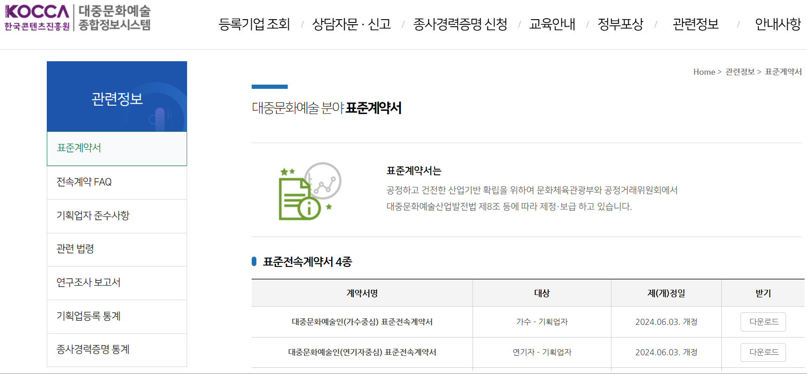Open the 정부포상 menu

620,24
